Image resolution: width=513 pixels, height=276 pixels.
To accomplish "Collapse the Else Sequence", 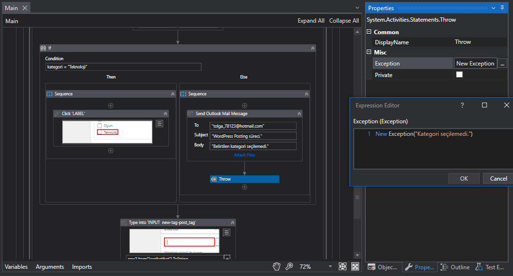I will tap(306, 94).
